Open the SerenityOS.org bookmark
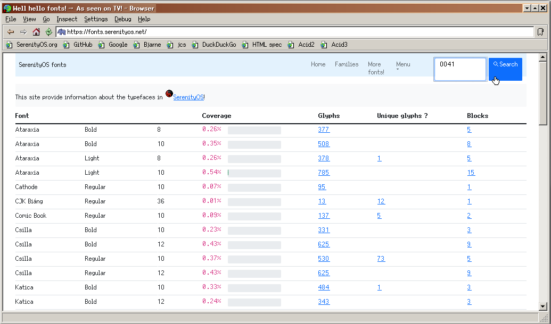Screen dimensions: 551x324 pos(31,45)
